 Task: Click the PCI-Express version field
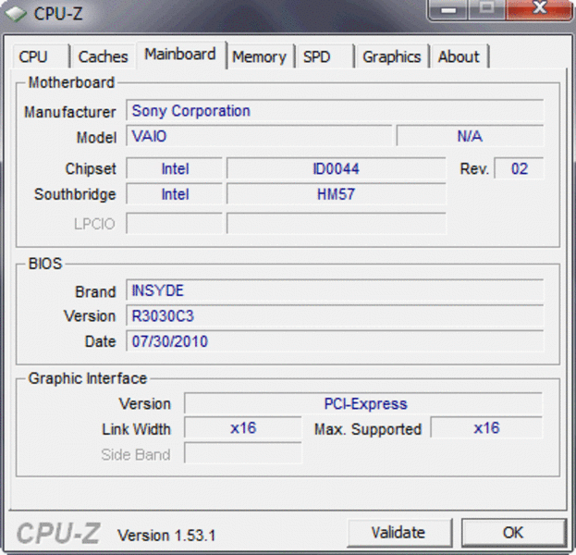(363, 403)
